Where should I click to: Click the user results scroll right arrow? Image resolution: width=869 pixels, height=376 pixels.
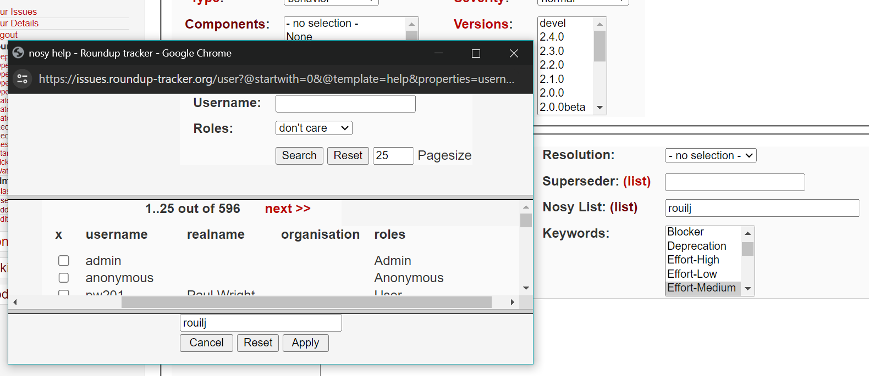click(x=513, y=302)
